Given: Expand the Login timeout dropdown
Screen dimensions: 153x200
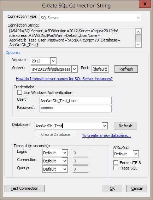Looking at the screenshot, I should pos(65,153).
